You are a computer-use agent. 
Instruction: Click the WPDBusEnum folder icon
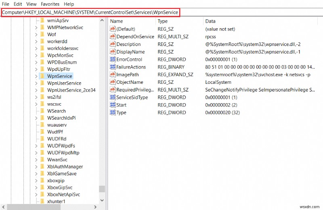pos(42,62)
